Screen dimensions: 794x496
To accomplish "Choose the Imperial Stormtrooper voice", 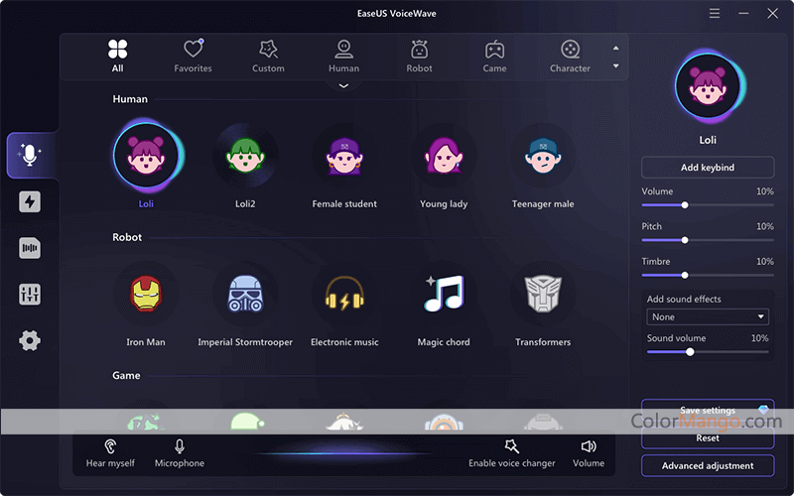I will click(245, 294).
